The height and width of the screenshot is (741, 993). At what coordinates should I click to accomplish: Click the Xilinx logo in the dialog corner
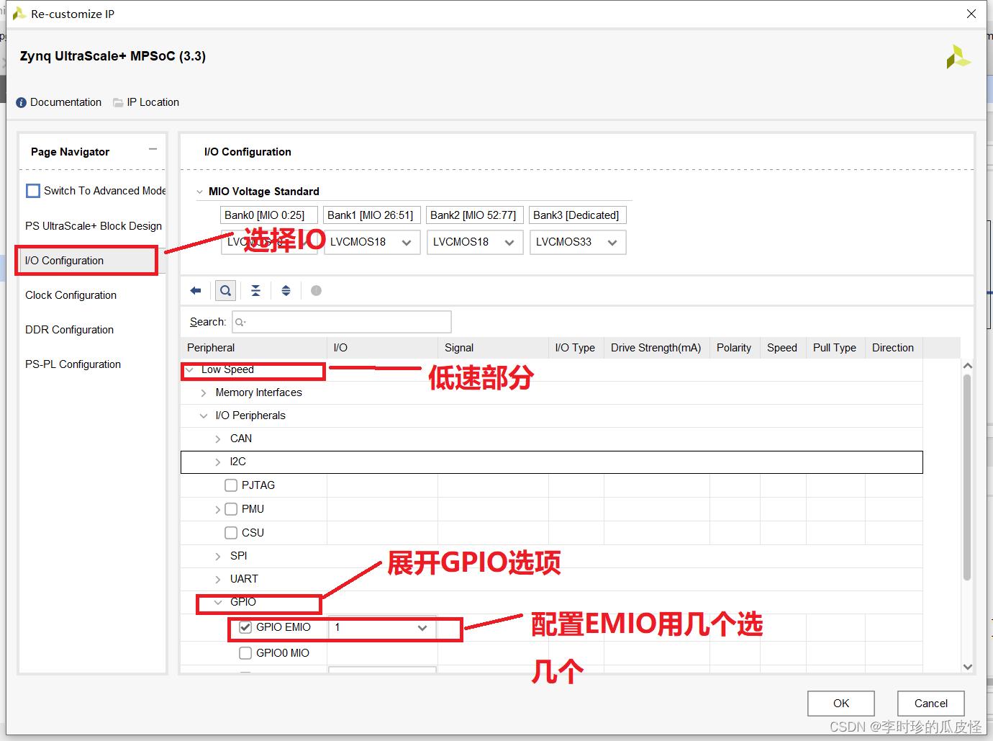[958, 56]
